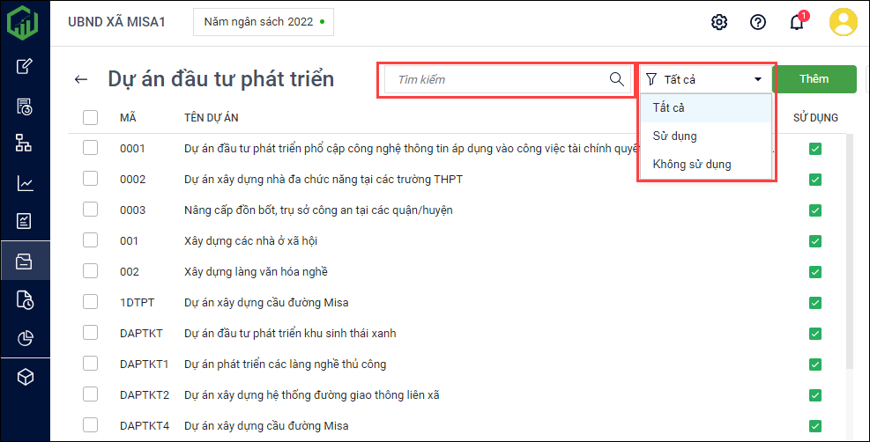Viewport: 870px width, 442px height.
Task: Uncheck the Sử dụng box for project 0003
Action: [x=814, y=210]
